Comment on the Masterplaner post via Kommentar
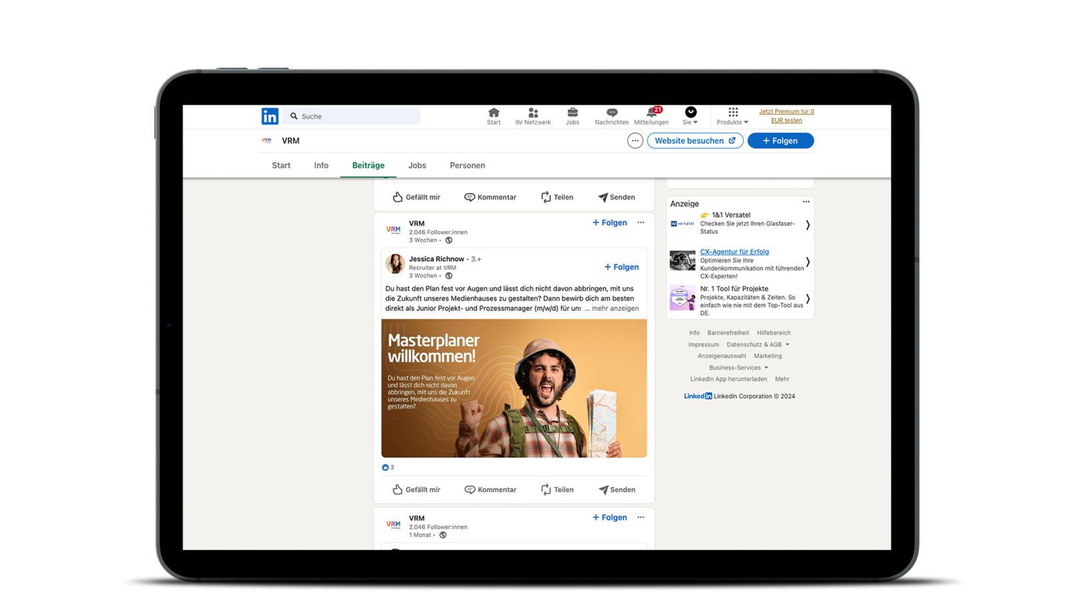Image resolution: width=1066 pixels, height=600 pixels. (x=490, y=489)
